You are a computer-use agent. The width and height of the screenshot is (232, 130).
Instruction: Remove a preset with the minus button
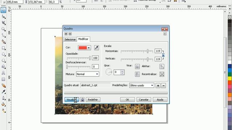click(x=163, y=86)
